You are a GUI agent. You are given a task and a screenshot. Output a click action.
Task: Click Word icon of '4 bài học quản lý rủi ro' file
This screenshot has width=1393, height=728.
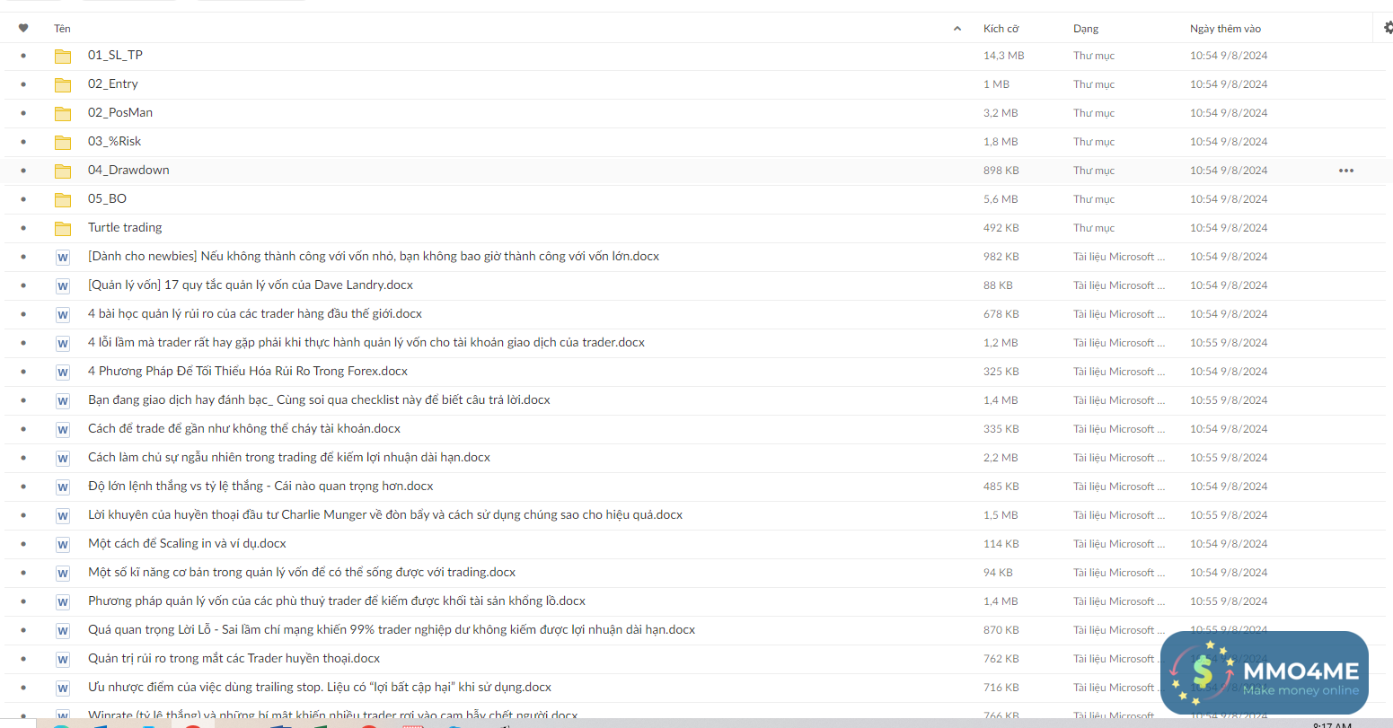click(63, 315)
